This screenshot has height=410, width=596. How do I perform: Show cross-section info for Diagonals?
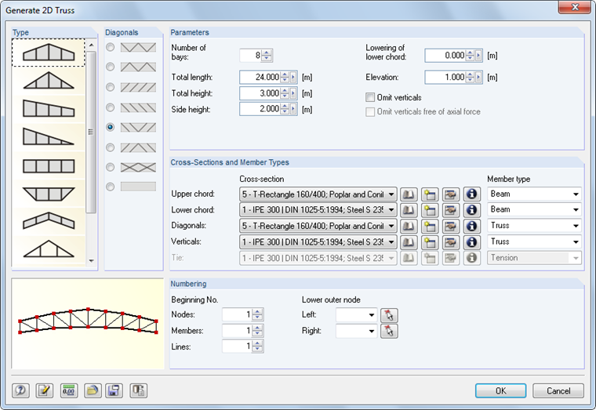472,226
